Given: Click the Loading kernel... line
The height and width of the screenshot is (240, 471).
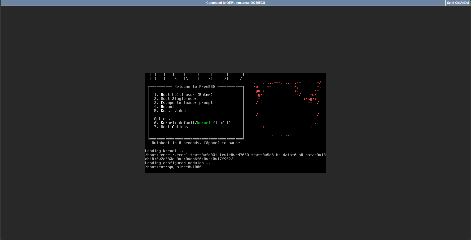Looking at the screenshot, I should (x=164, y=151).
